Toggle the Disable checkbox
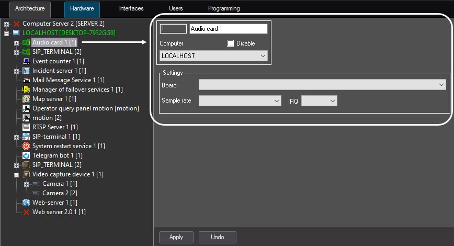 coord(231,43)
